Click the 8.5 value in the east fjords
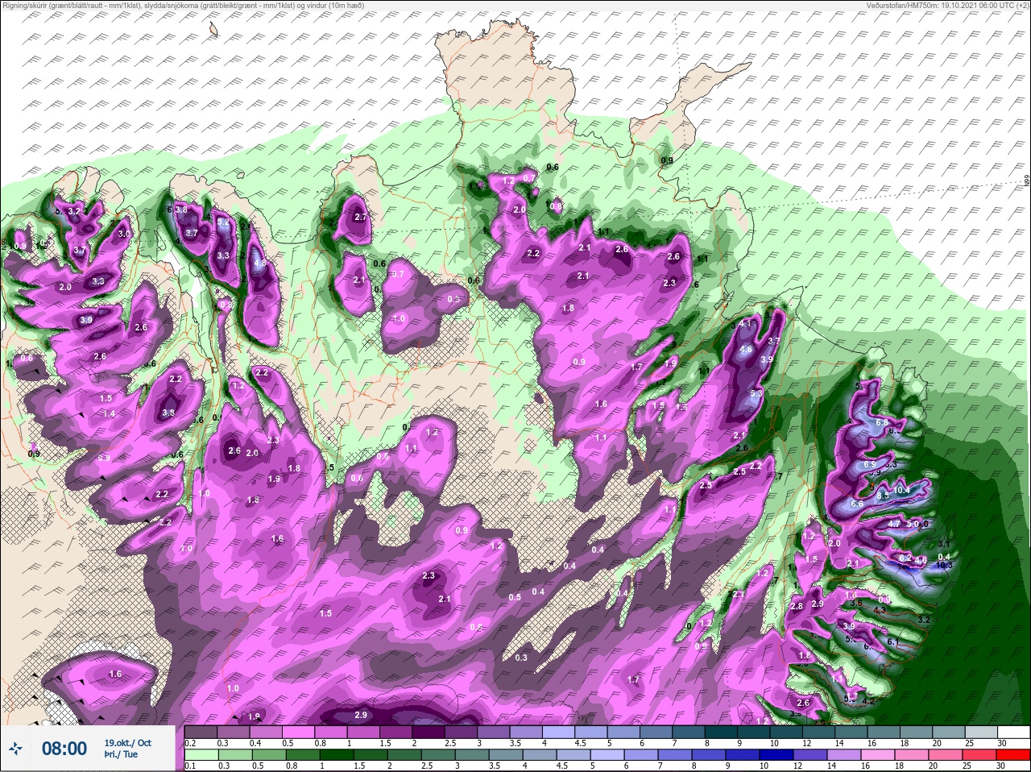Viewport: 1031px width, 772px height. (x=883, y=496)
